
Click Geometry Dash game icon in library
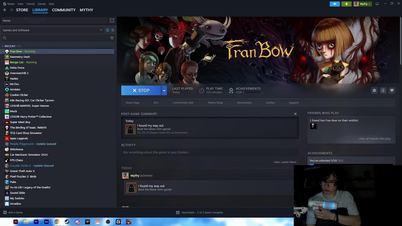[7, 57]
